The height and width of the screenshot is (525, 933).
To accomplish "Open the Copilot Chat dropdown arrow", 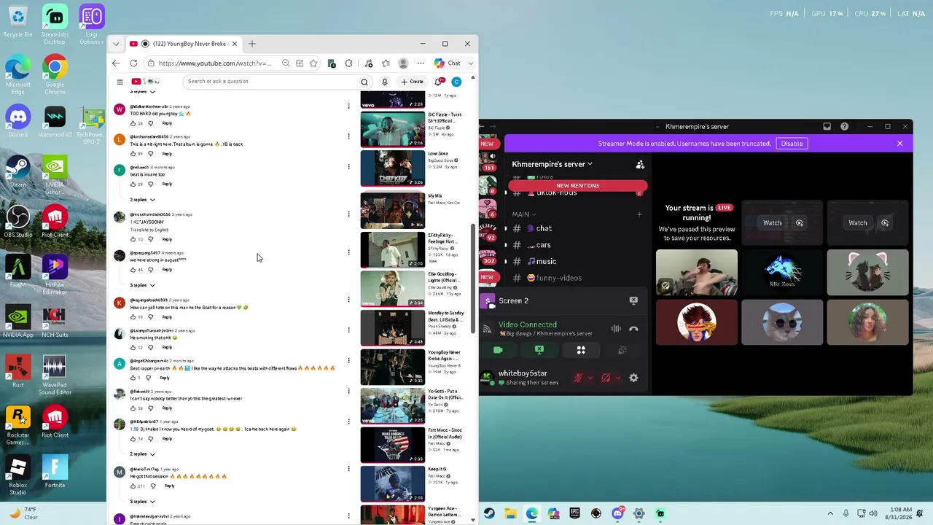I will [x=471, y=63].
